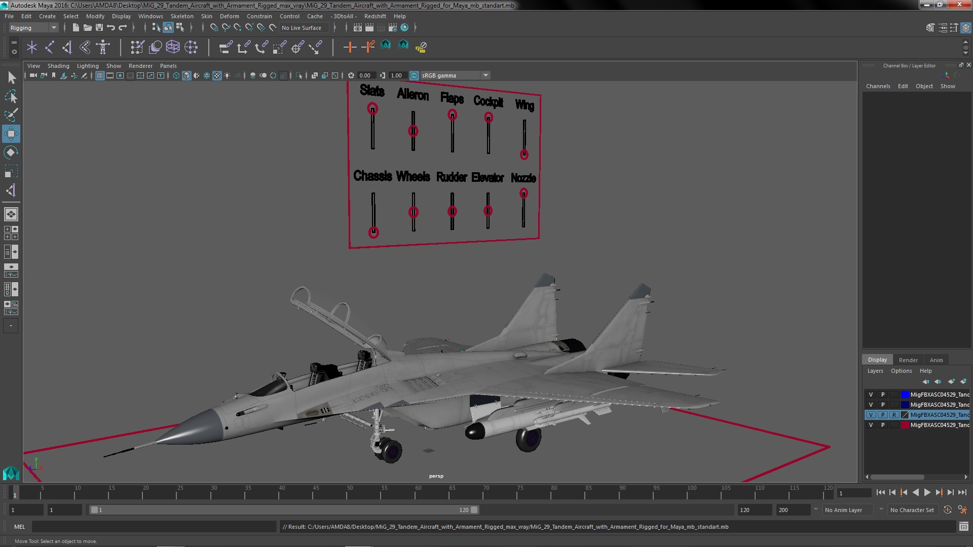Image resolution: width=973 pixels, height=547 pixels.
Task: Open the Redshift menu
Action: 375,16
